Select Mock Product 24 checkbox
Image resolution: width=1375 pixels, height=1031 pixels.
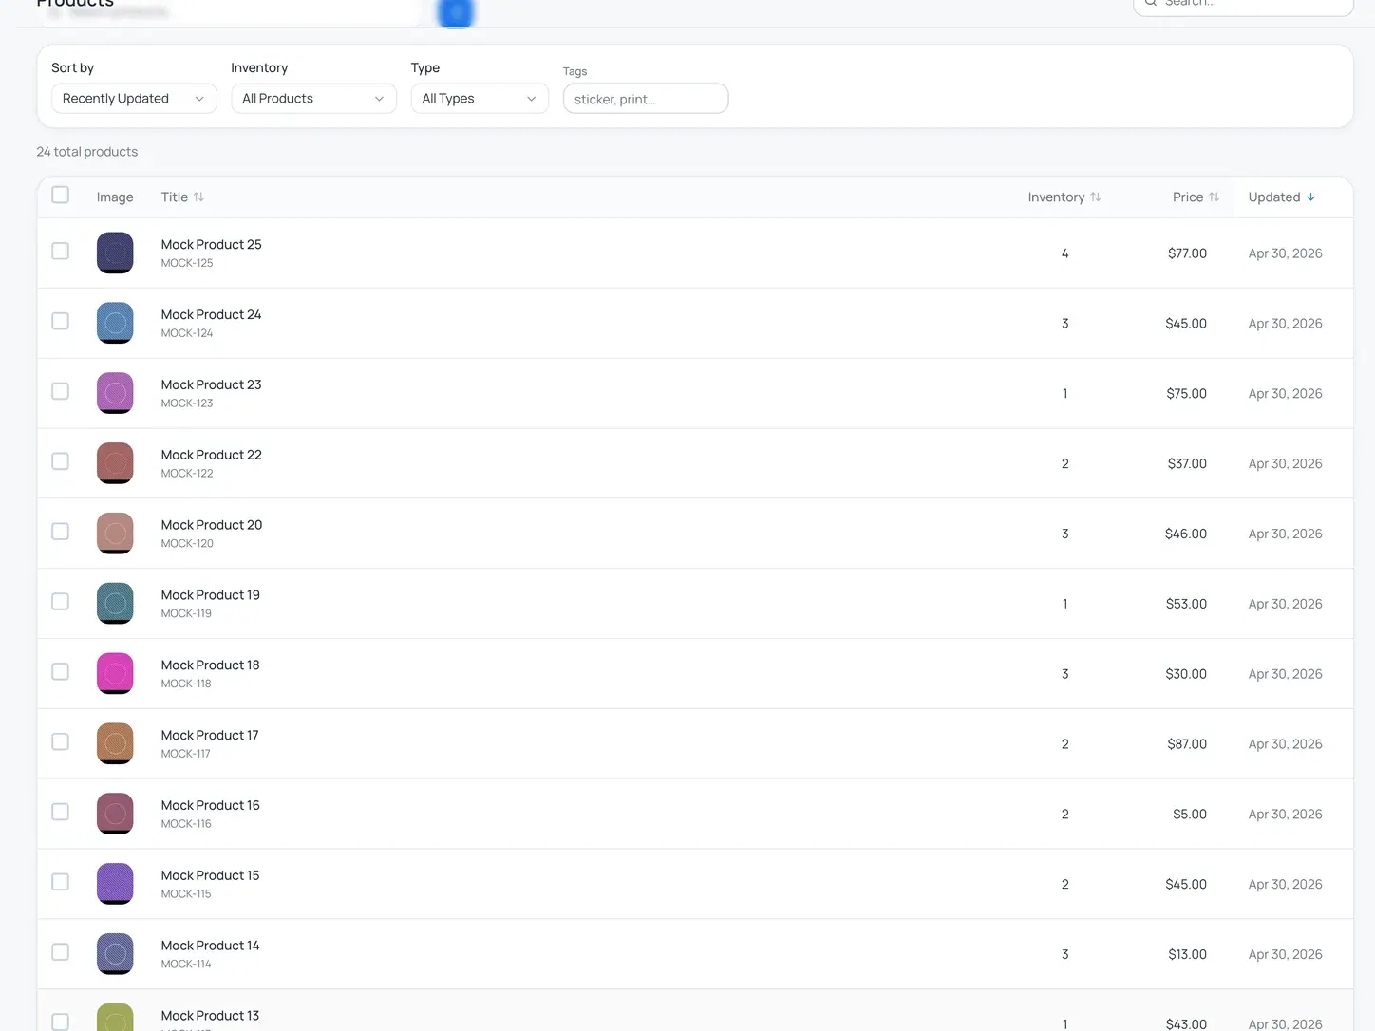pyautogui.click(x=61, y=321)
